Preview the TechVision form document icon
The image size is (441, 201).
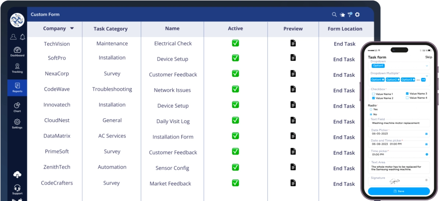tap(293, 43)
